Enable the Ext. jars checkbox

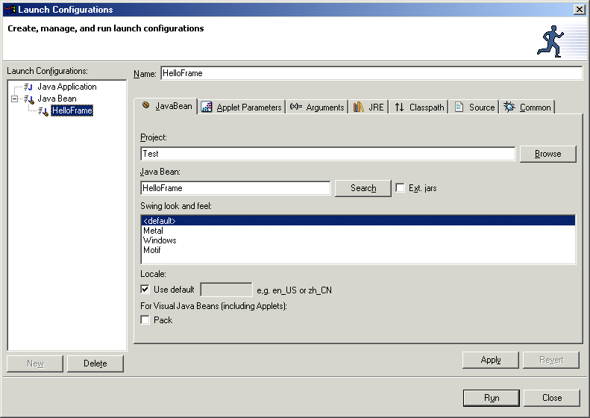(400, 187)
